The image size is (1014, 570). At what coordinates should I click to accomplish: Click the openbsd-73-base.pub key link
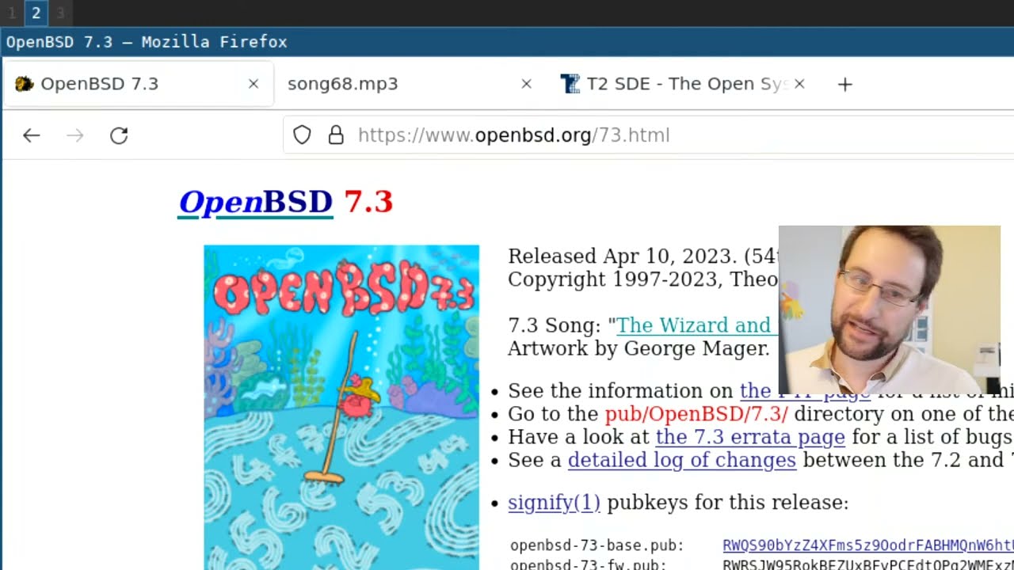tap(867, 545)
